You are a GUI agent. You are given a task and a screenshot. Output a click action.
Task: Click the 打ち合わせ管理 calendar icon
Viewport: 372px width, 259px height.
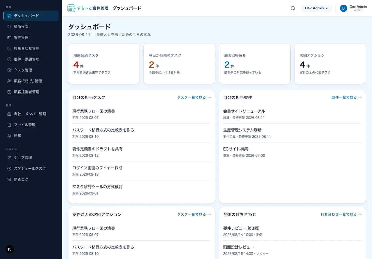pos(9,48)
